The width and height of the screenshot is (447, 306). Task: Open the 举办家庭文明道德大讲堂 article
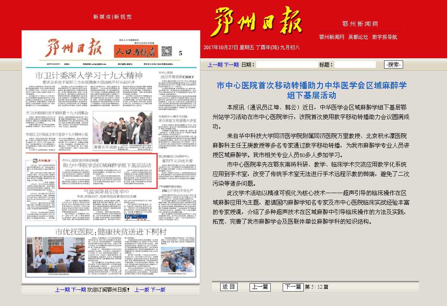[x=177, y=121]
